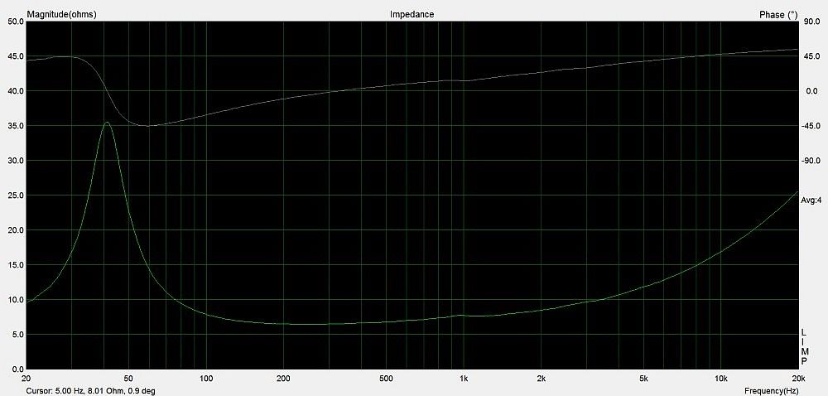Click -45.0 on the phase axis
This screenshot has width=828, height=396.
[x=811, y=126]
